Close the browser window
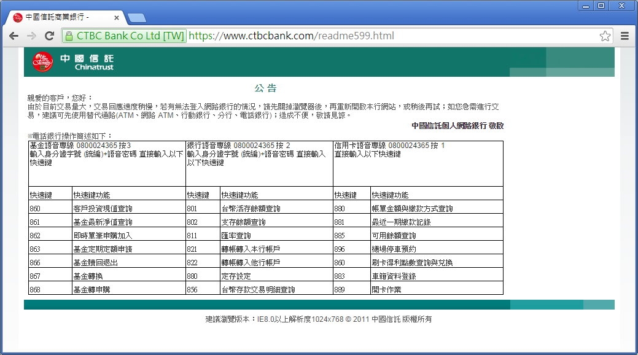Screen dimensions: 638x355 621,6
